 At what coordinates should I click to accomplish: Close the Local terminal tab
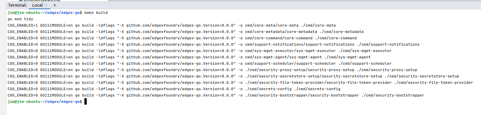point(46,5)
